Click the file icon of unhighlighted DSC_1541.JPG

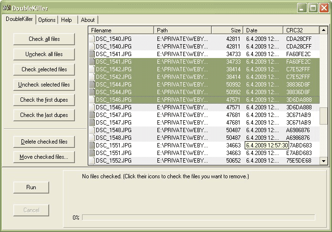click(x=92, y=54)
